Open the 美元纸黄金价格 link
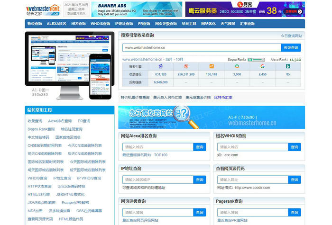The image size is (332, 225). tap(198, 98)
